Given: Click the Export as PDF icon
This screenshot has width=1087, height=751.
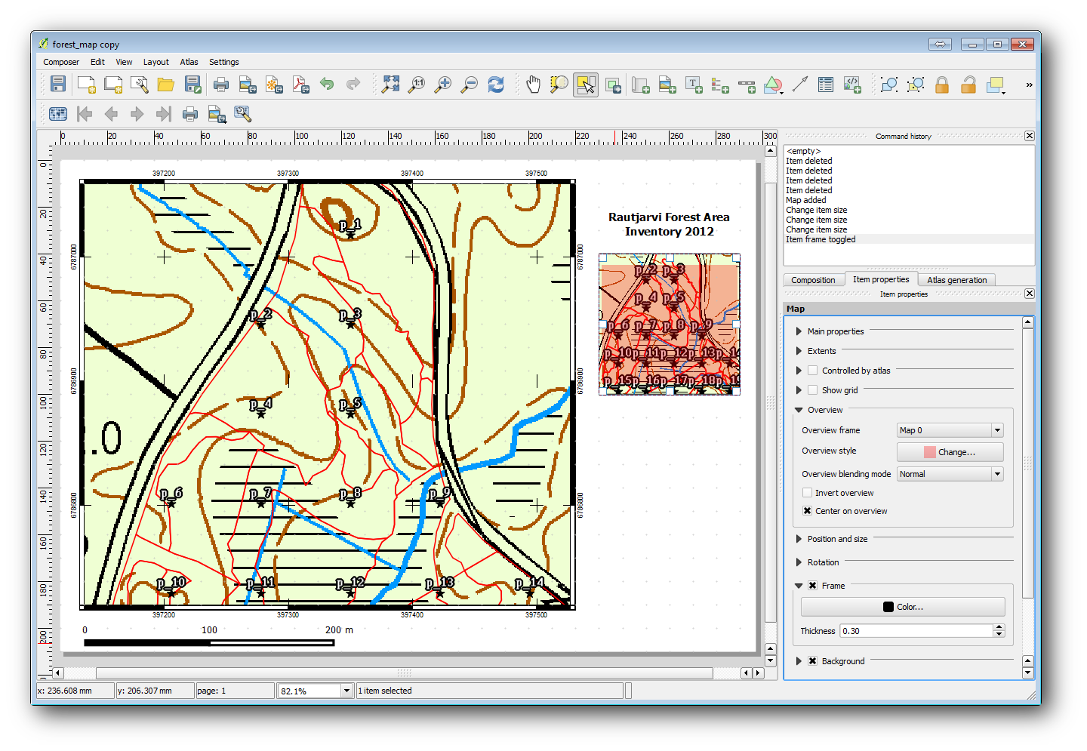Looking at the screenshot, I should (300, 85).
